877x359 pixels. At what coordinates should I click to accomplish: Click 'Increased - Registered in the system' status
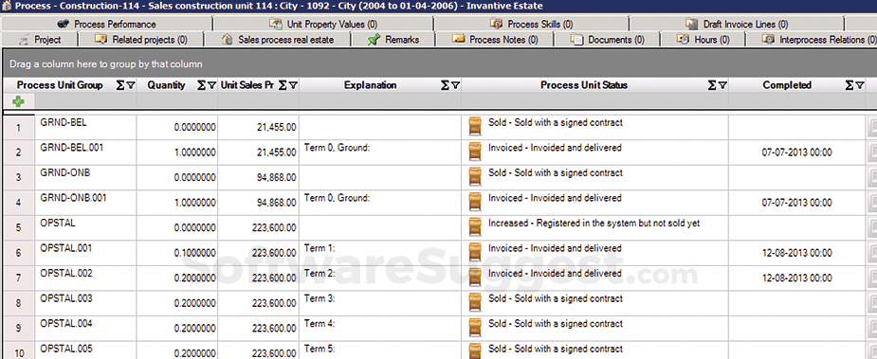tap(594, 224)
